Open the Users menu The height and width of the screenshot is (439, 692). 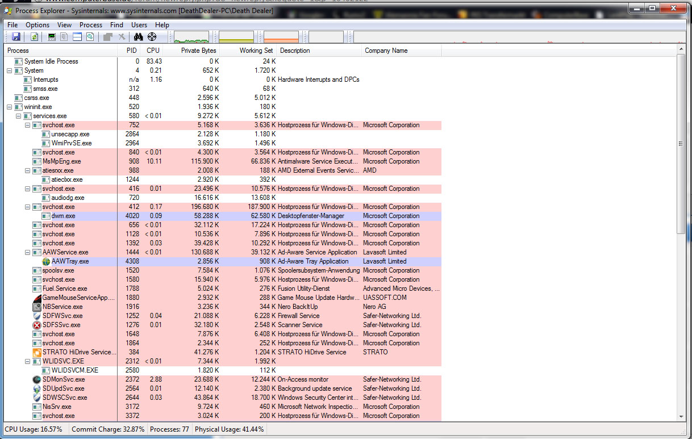139,25
